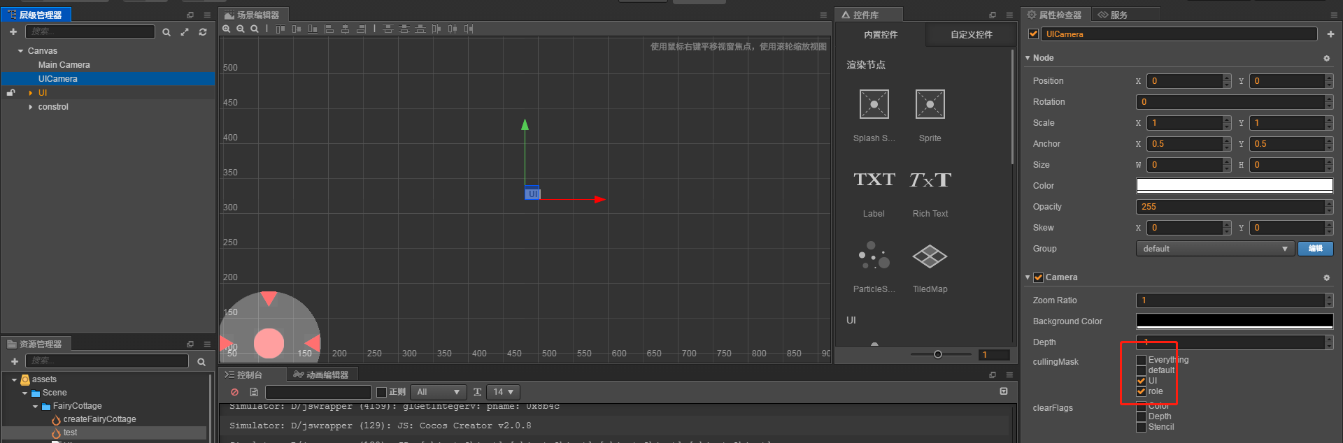The image size is (1343, 443).
Task: Align selected nodes to bottom edge
Action: coord(313,29)
